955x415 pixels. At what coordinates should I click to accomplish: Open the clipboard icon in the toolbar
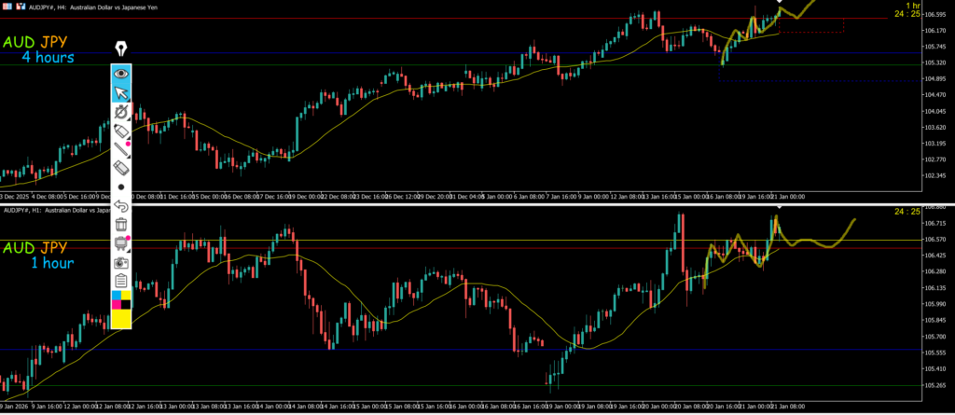pos(120,281)
